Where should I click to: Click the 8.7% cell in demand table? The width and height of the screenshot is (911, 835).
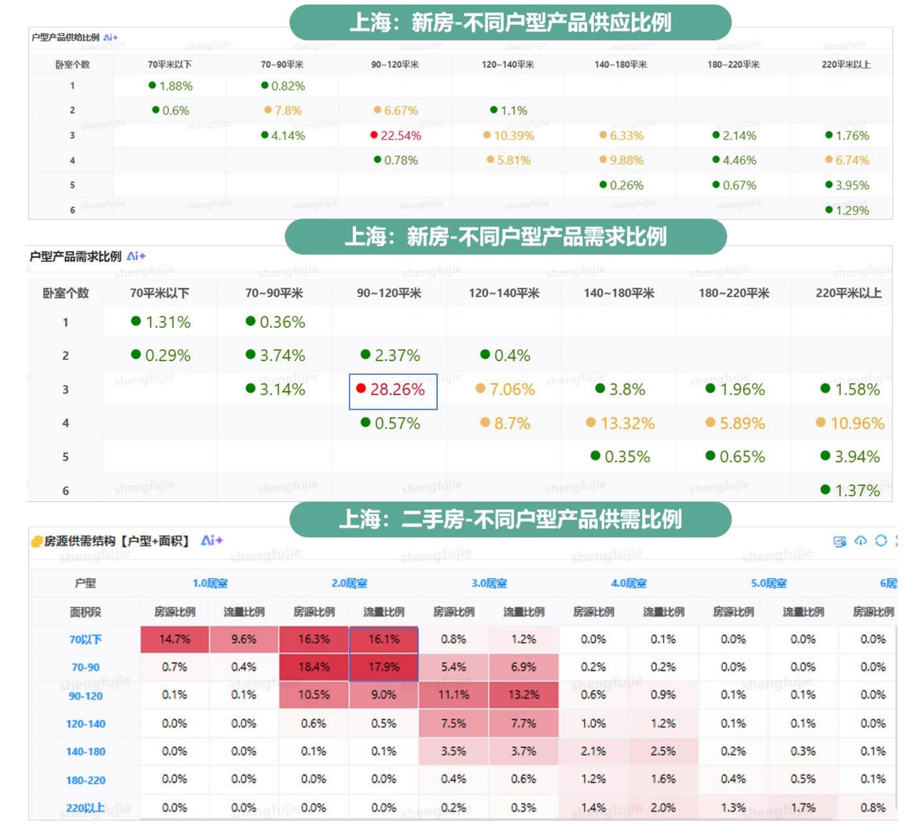(505, 423)
